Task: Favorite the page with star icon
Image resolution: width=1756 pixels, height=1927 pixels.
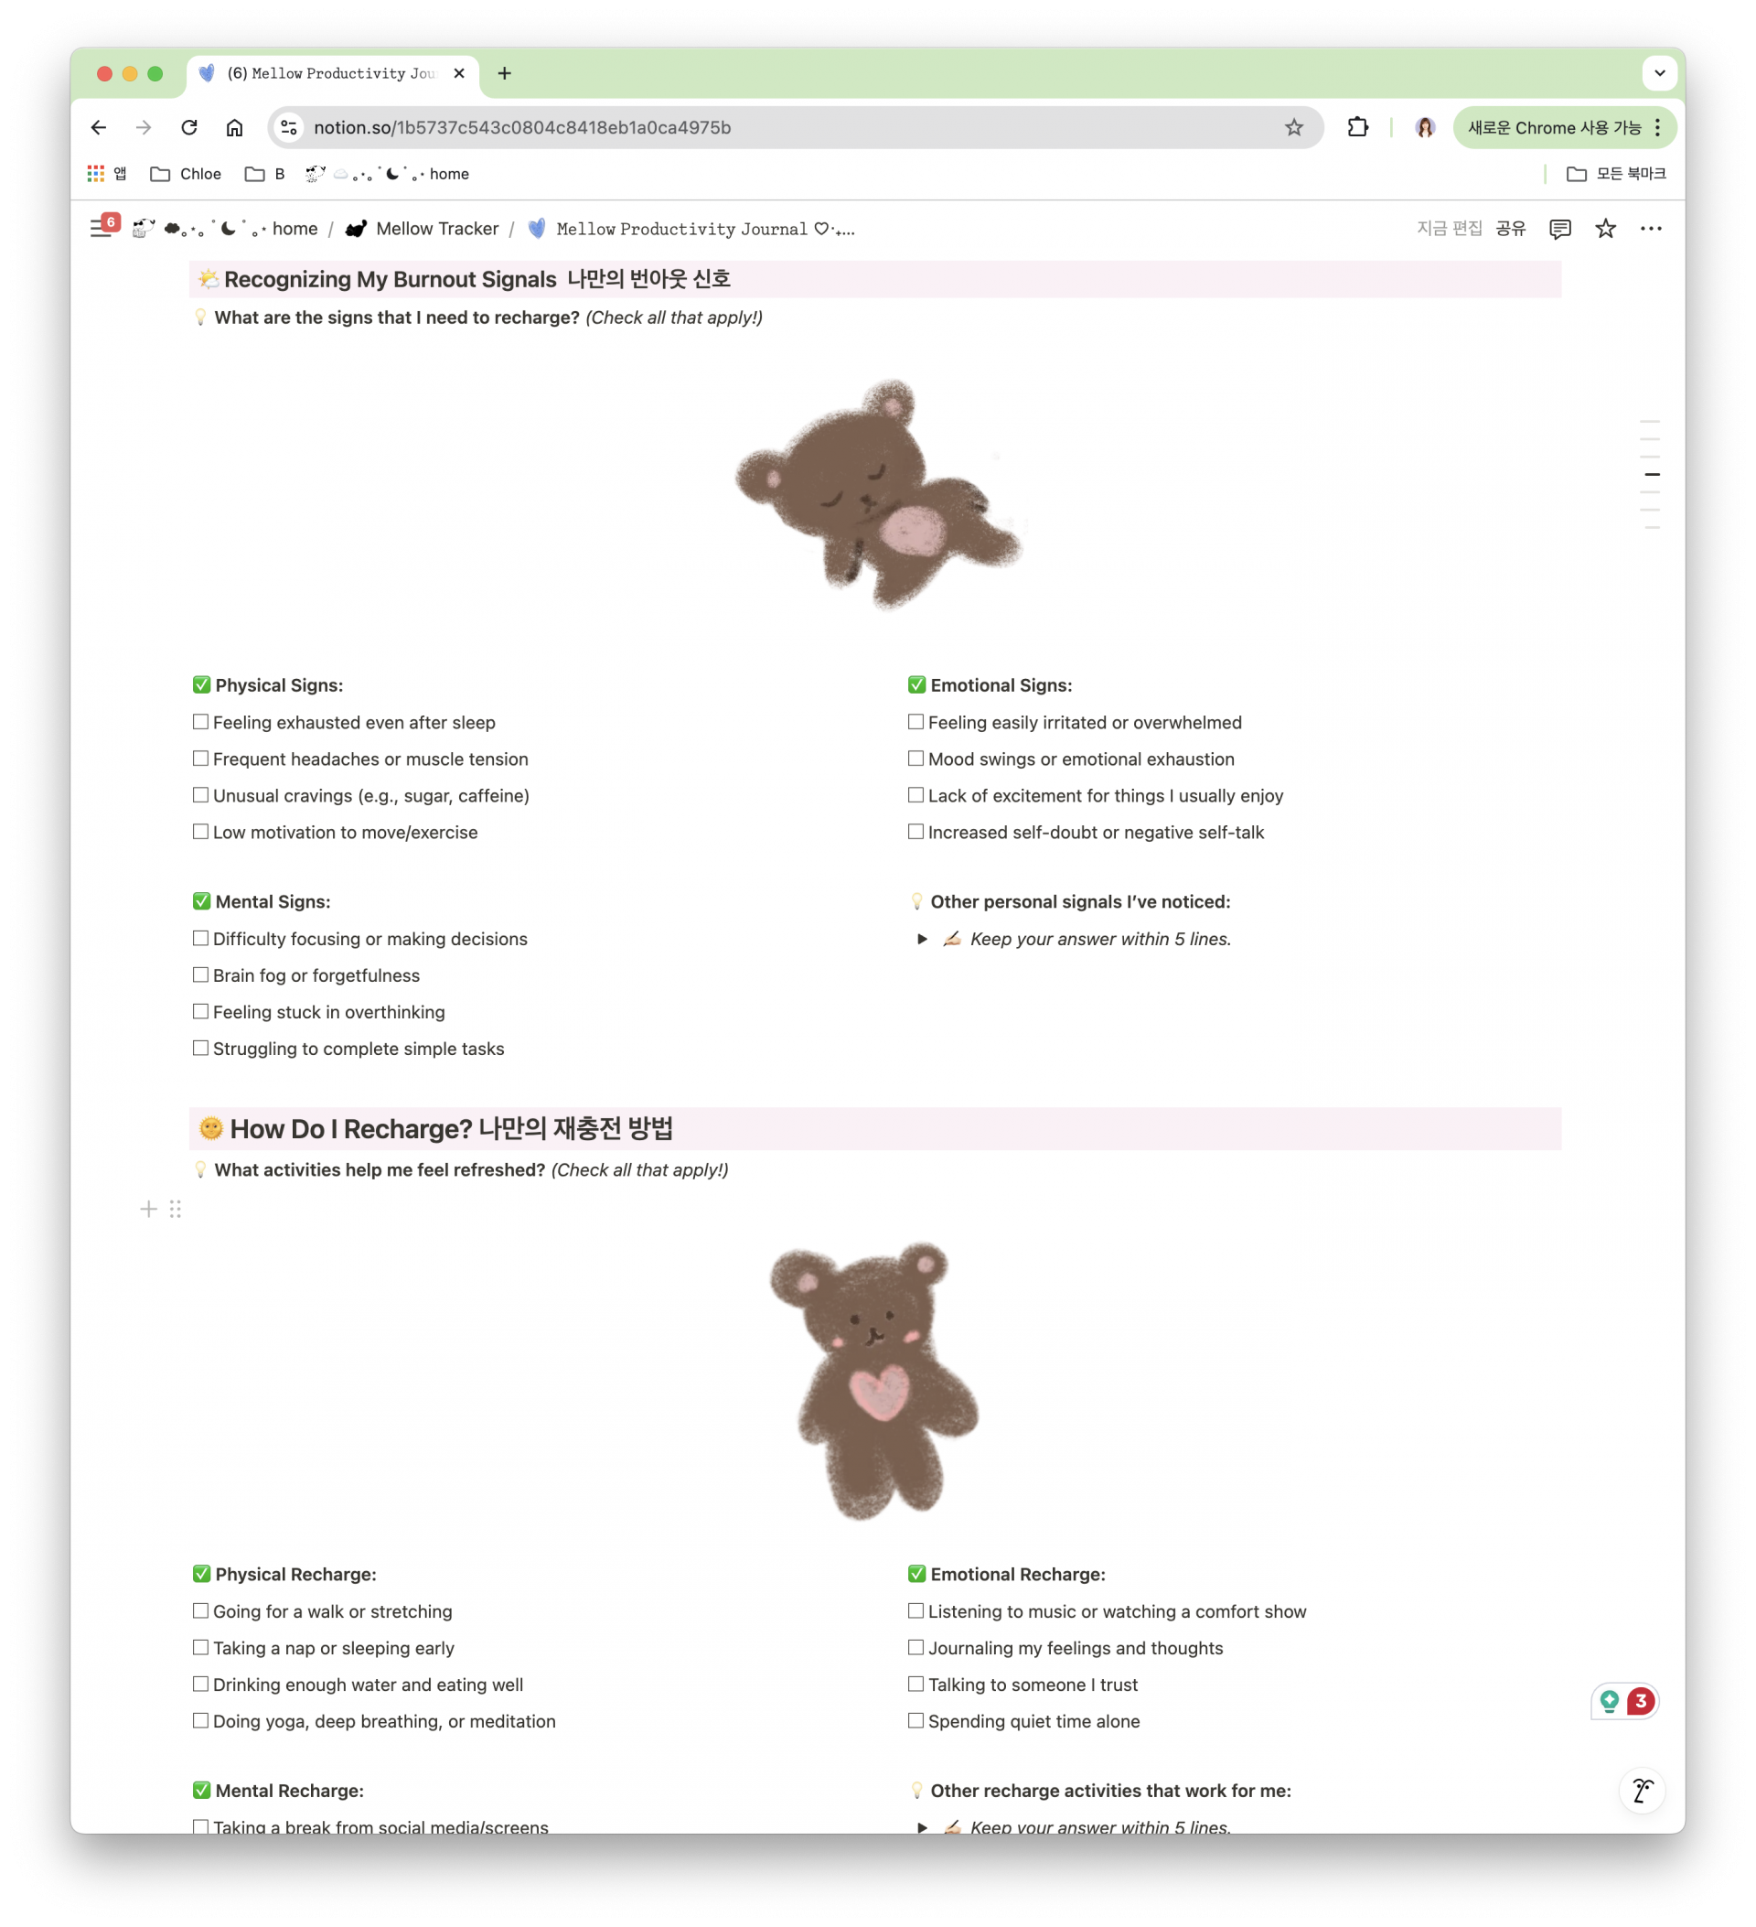Action: [1605, 229]
